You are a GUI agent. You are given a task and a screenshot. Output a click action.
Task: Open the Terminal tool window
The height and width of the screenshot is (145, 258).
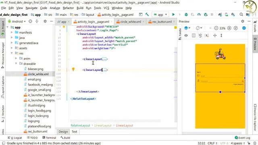click(49, 138)
